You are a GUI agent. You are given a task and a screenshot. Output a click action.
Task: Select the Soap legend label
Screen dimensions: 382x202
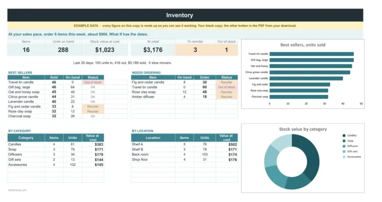pos(350,141)
